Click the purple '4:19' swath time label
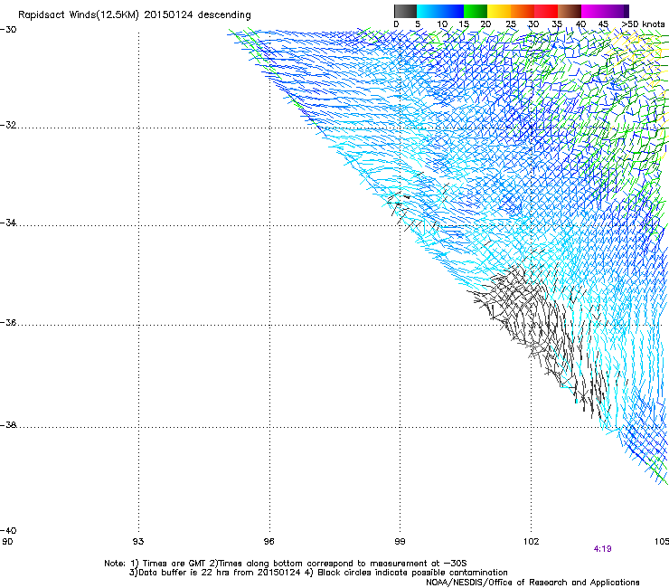Viewport: 669px width, 588px height. pos(602,549)
